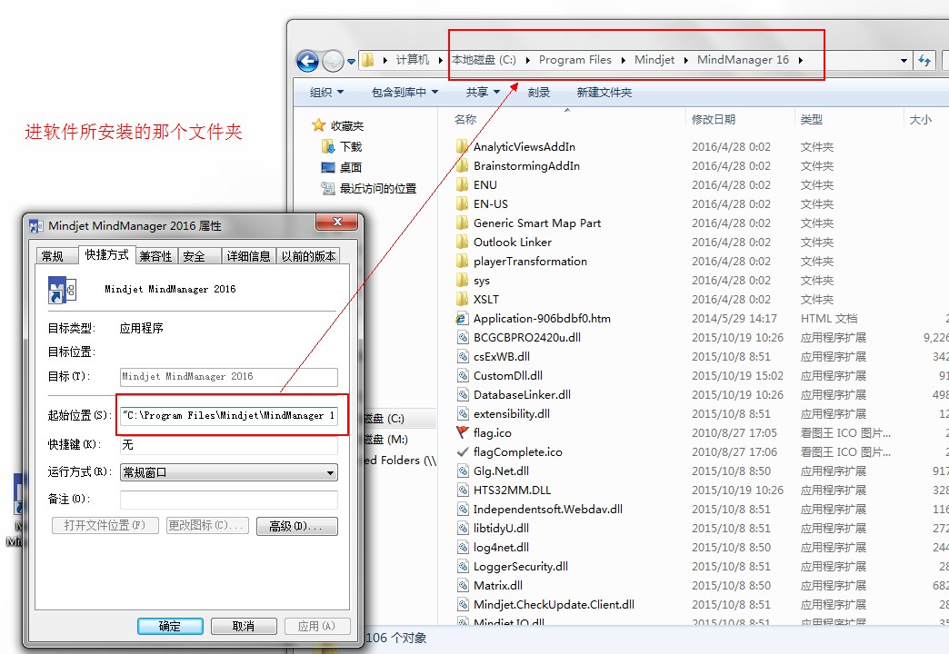Viewport: 949px width, 654px height.
Task: Open the recent locations dropdown arrow
Action: [x=351, y=61]
